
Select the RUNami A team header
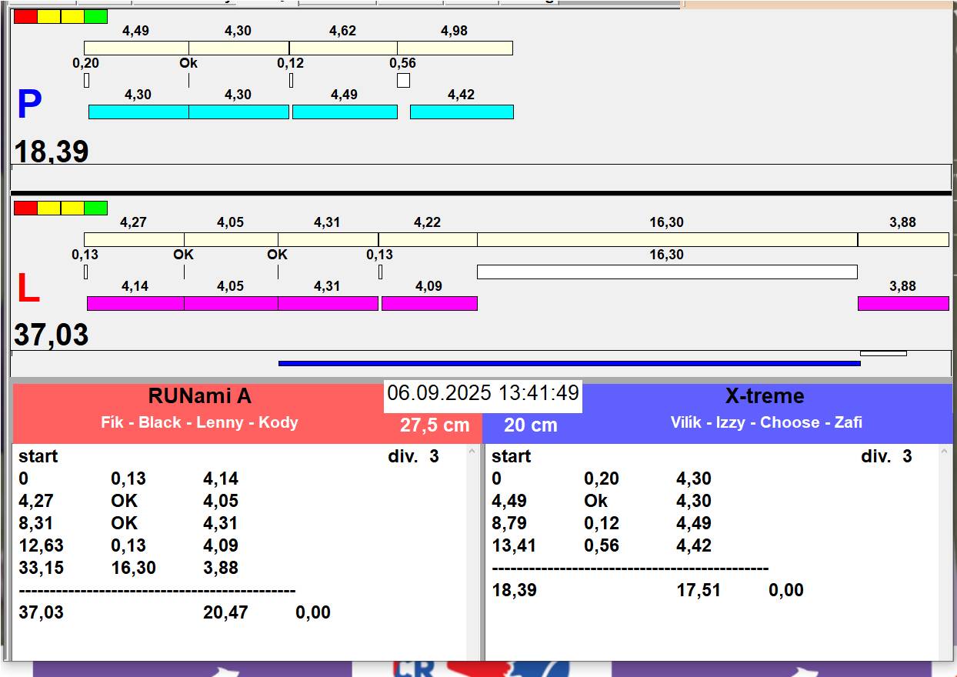200,396
